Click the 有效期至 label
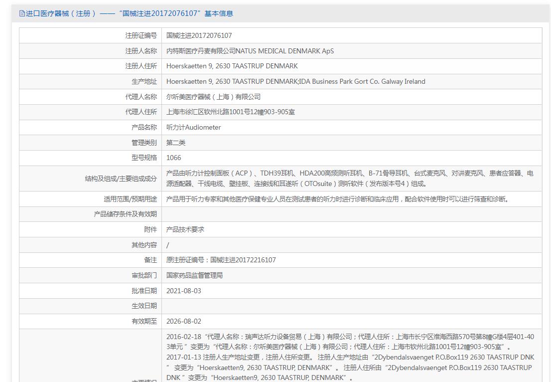The image size is (551, 382). pos(144,322)
